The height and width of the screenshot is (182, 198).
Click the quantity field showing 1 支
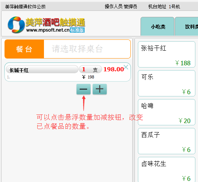[91, 69]
